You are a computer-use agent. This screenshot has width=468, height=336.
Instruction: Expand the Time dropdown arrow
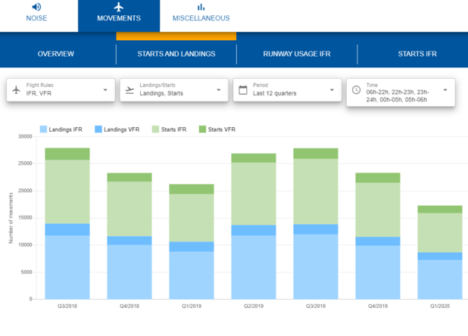click(x=445, y=90)
